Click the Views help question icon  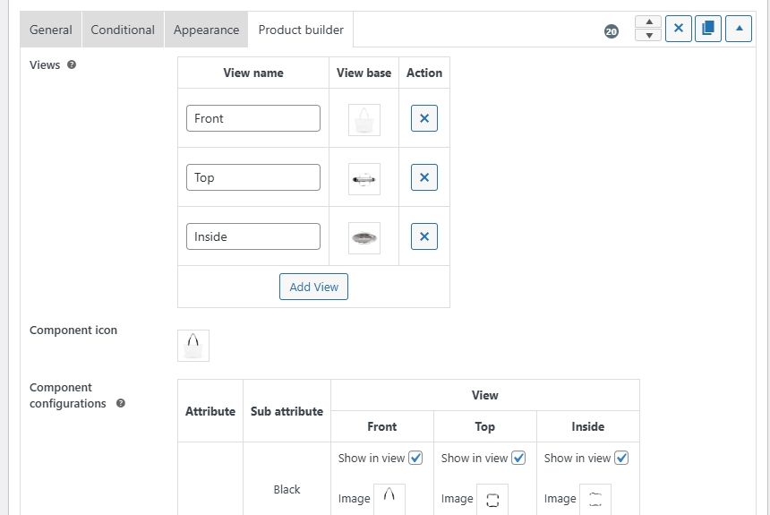72,64
